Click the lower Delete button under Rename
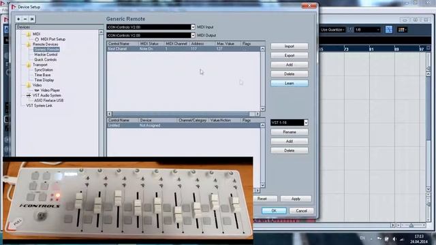The image size is (436, 245). 289,150
